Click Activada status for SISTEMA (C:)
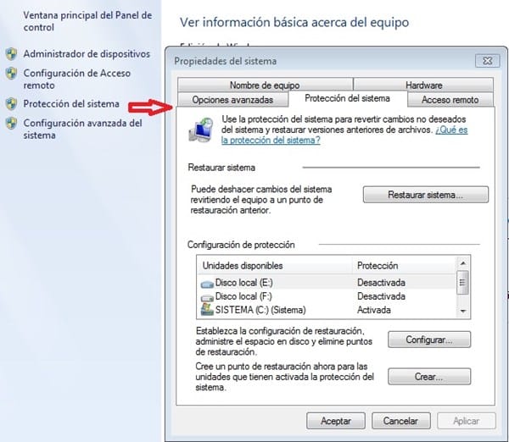This screenshot has height=442, width=509. 374,310
